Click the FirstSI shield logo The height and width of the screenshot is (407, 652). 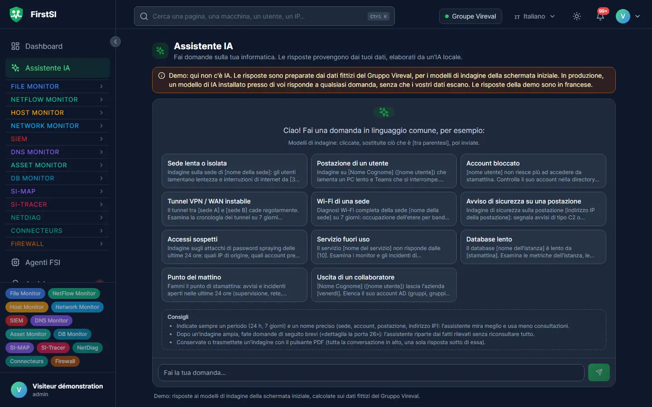coord(16,14)
